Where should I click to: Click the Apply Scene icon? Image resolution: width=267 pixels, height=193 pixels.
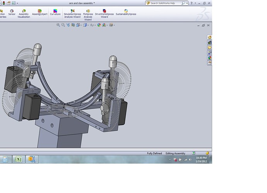pyautogui.click(x=104, y=25)
